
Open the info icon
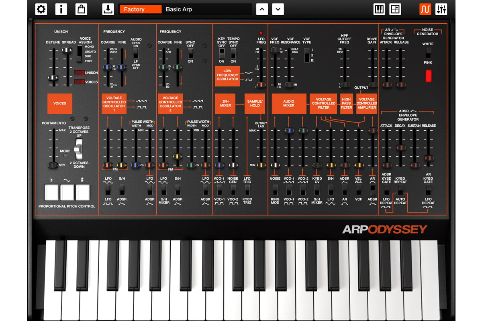tap(61, 9)
